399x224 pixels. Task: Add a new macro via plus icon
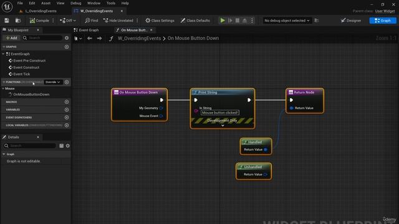coord(67,102)
